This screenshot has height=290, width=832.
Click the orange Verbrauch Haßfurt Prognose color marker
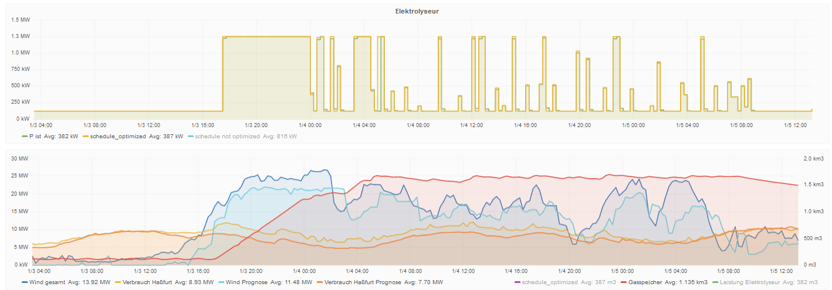tap(320, 282)
